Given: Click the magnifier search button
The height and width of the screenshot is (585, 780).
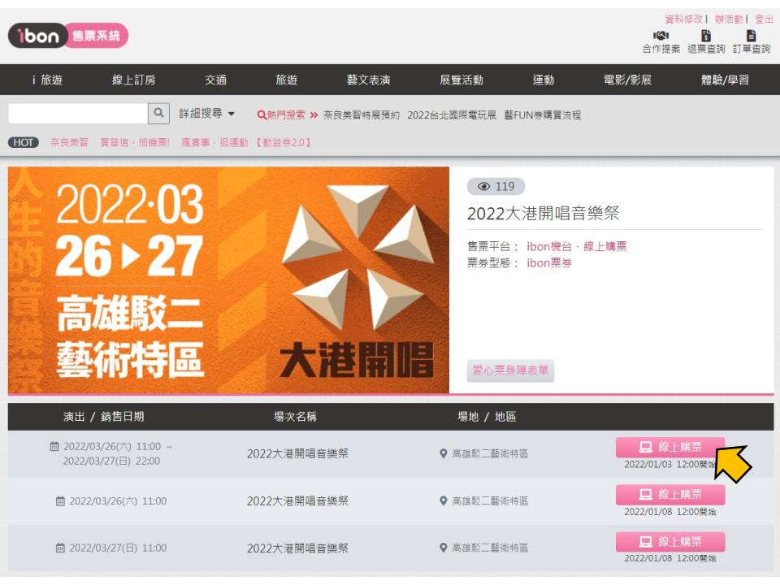Looking at the screenshot, I should [158, 114].
